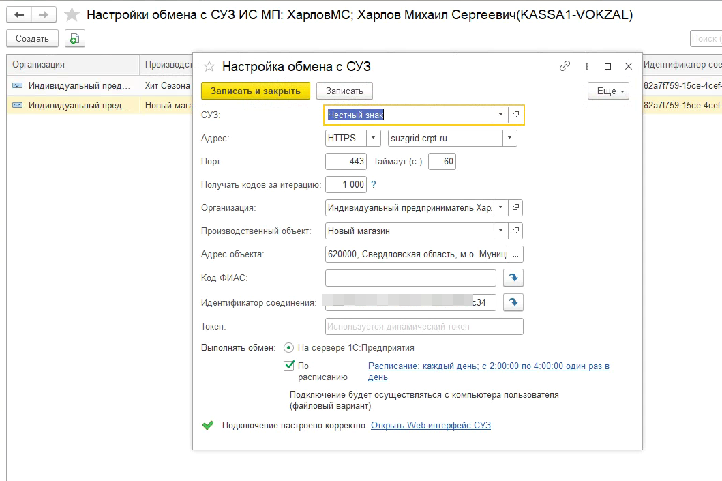722x481 pixels.
Task: Expand the HTTPS protocol dropdown
Action: coord(374,139)
